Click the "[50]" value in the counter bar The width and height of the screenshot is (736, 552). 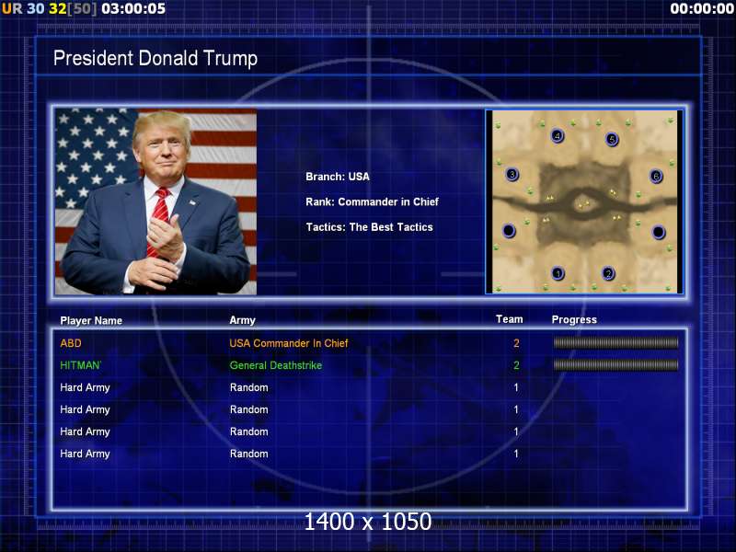tap(83, 8)
